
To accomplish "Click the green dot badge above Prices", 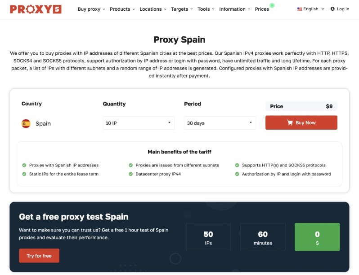I will (272, 5).
